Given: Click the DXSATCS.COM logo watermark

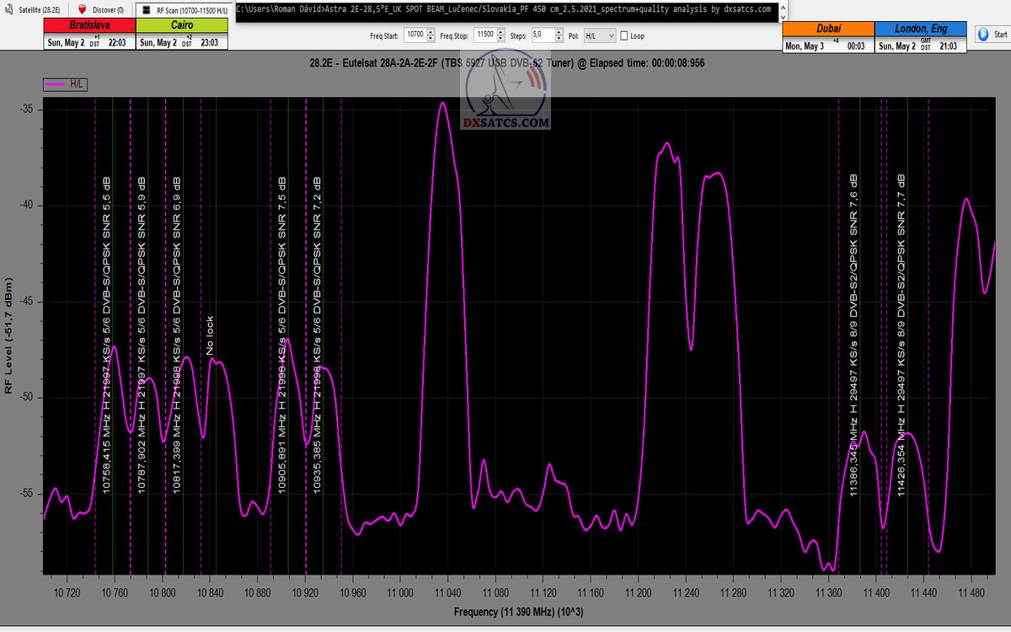Looking at the screenshot, I should 505,97.
